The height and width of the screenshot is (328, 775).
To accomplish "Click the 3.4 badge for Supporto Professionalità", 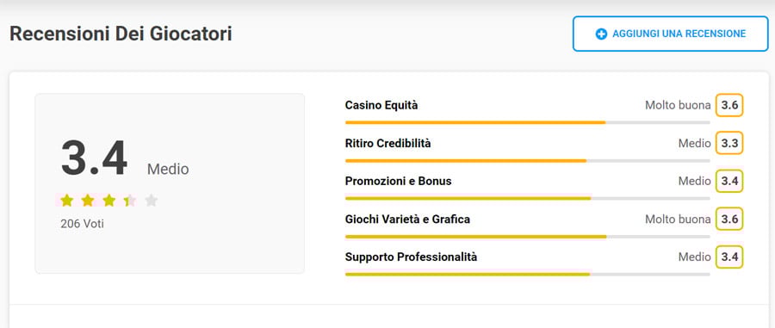I will pyautogui.click(x=729, y=257).
